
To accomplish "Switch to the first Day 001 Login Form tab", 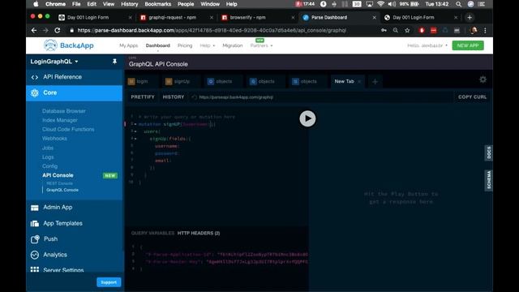I will pyautogui.click(x=88, y=17).
